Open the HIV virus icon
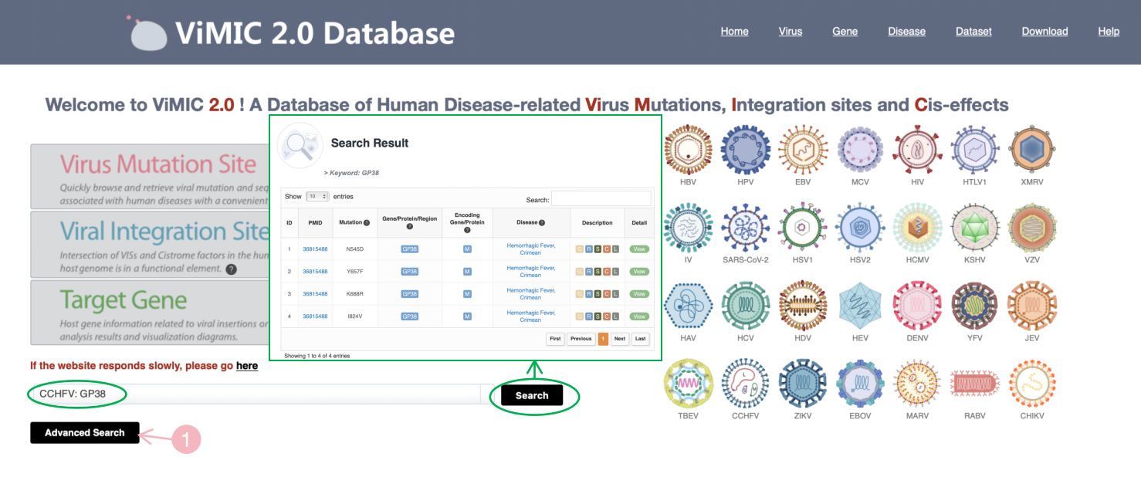Viewport: 1141px width, 477px height. click(917, 151)
